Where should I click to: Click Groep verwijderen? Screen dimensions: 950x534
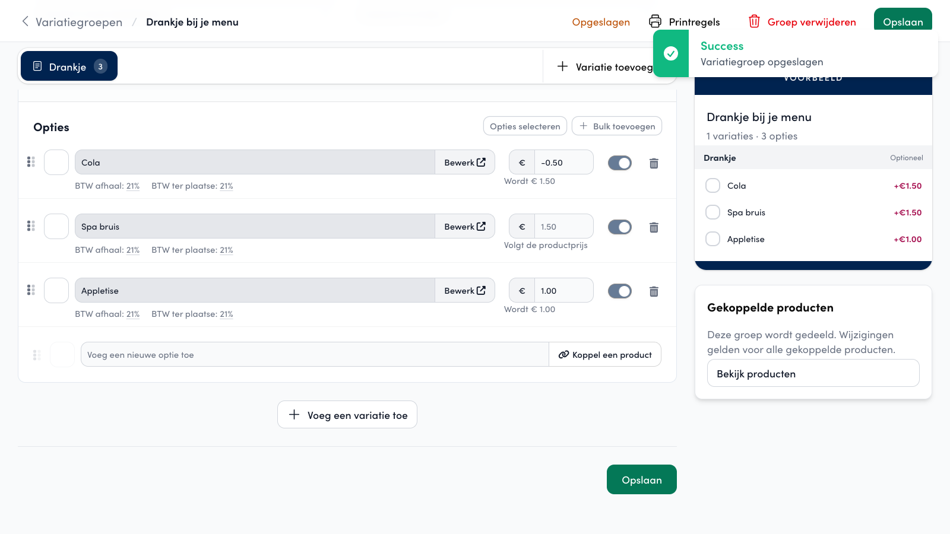pyautogui.click(x=802, y=22)
